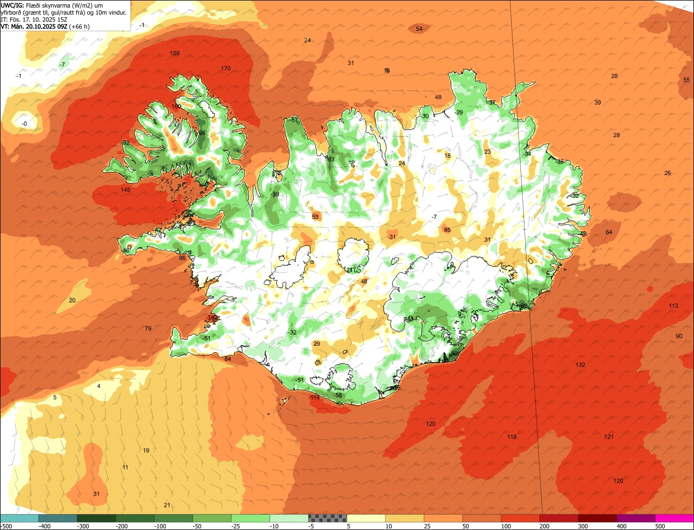
Task: Click the map value 132
Action: click(580, 365)
